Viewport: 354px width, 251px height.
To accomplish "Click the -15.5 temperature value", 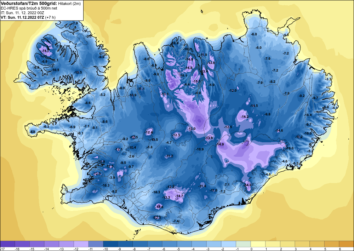I will [x=196, y=81].
